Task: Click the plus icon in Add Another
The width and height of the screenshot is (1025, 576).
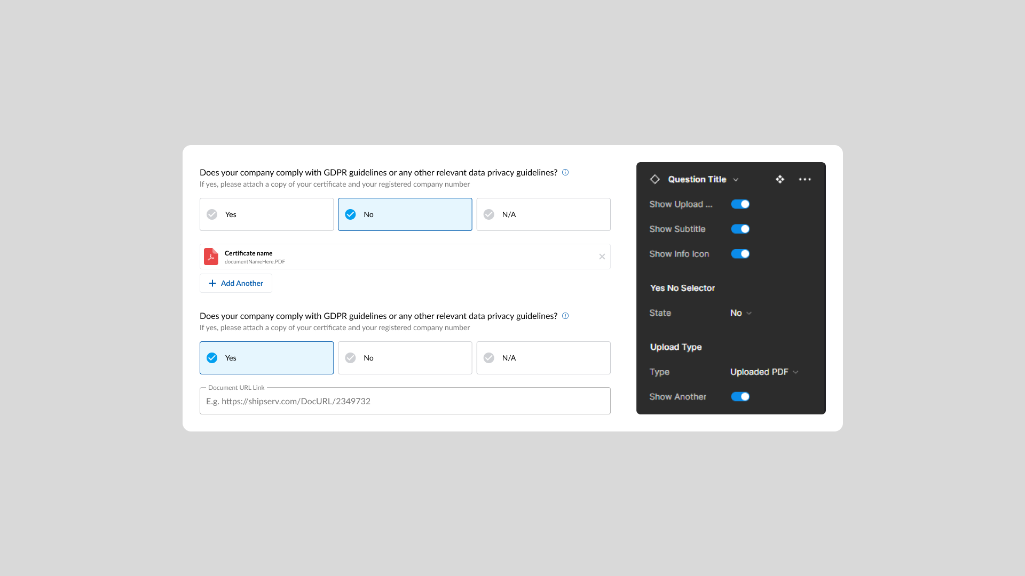Action: (x=212, y=283)
